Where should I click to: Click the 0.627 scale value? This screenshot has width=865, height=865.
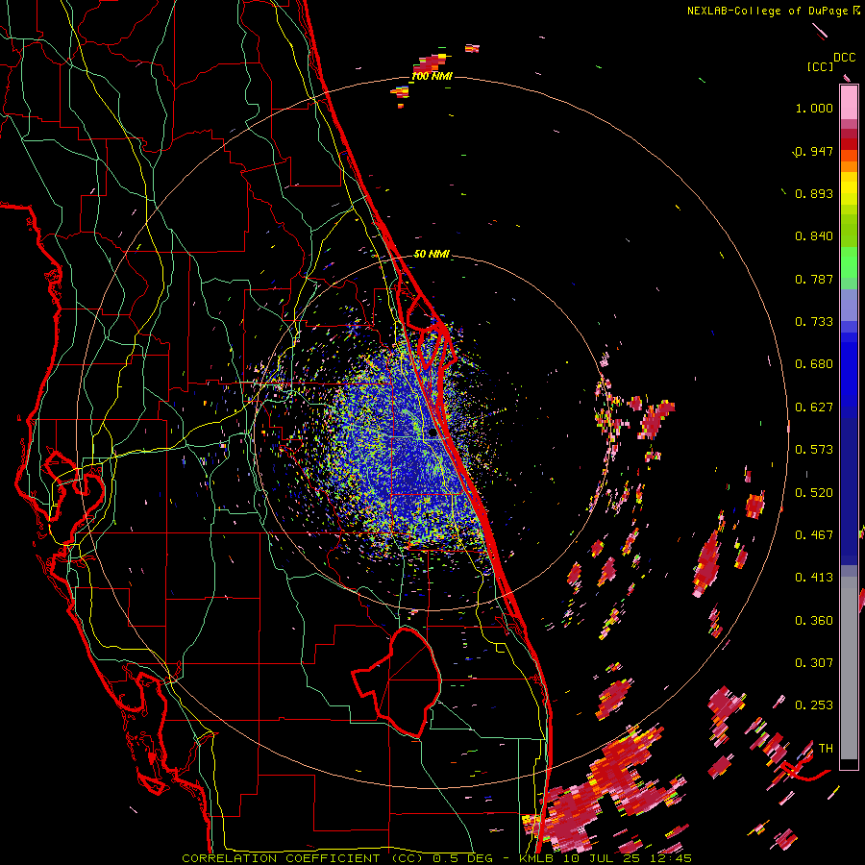814,408
